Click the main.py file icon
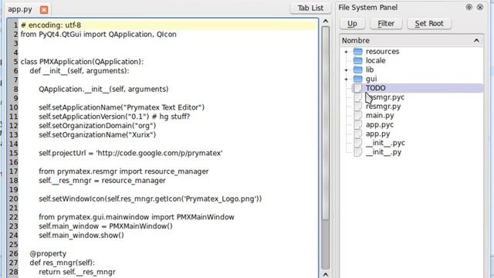The width and height of the screenshot is (494, 278). coord(357,115)
